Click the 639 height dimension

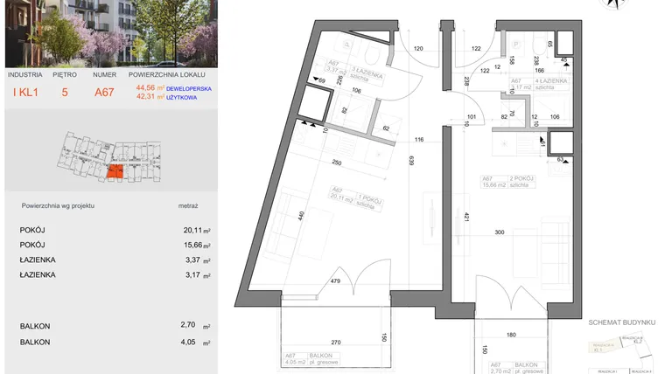coord(410,160)
